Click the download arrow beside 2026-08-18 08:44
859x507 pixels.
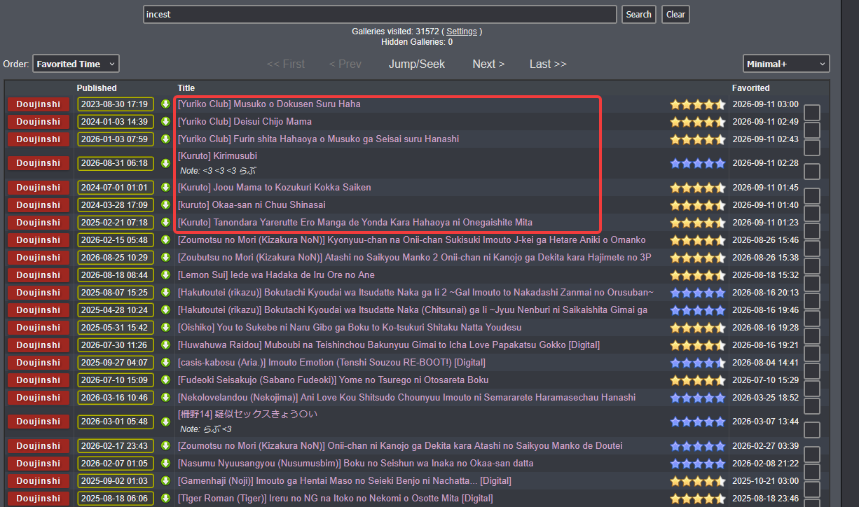[165, 275]
